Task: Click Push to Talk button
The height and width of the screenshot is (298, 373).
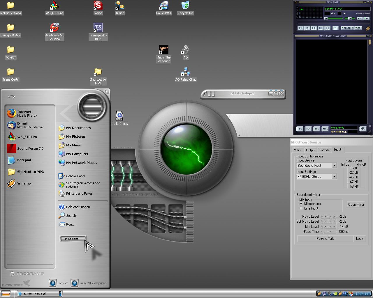Action: coord(325,239)
